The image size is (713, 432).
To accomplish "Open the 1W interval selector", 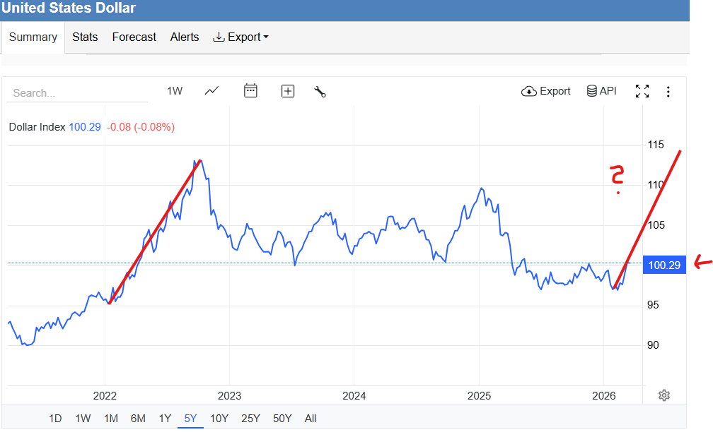I will pos(175,91).
